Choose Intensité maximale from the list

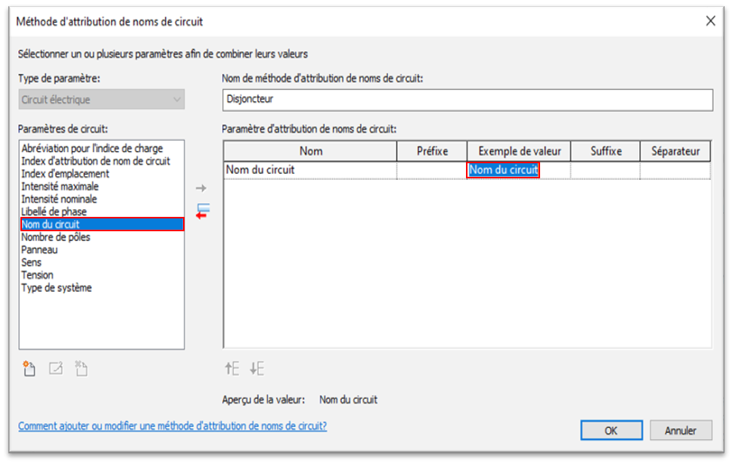pos(60,187)
